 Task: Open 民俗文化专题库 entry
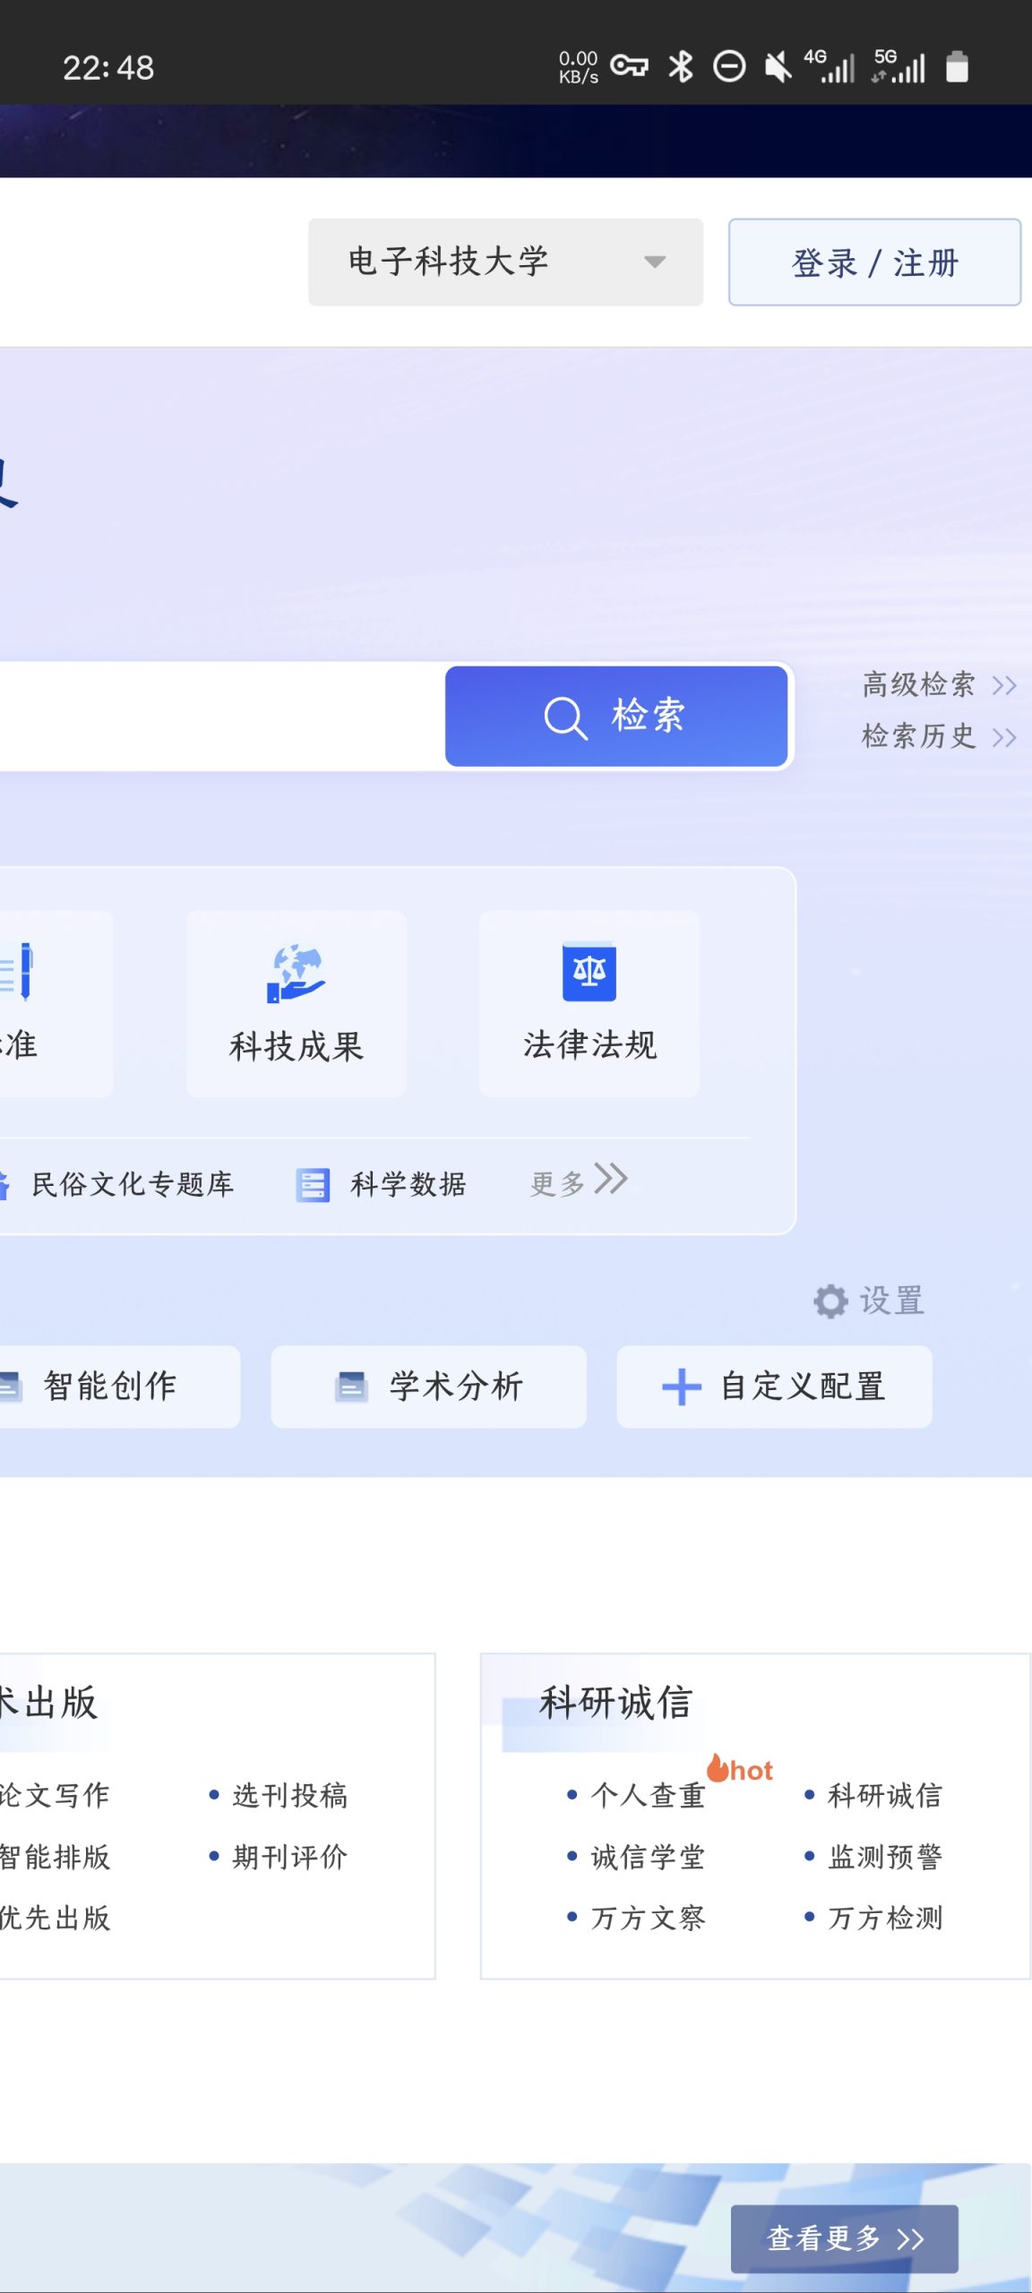tap(131, 1185)
